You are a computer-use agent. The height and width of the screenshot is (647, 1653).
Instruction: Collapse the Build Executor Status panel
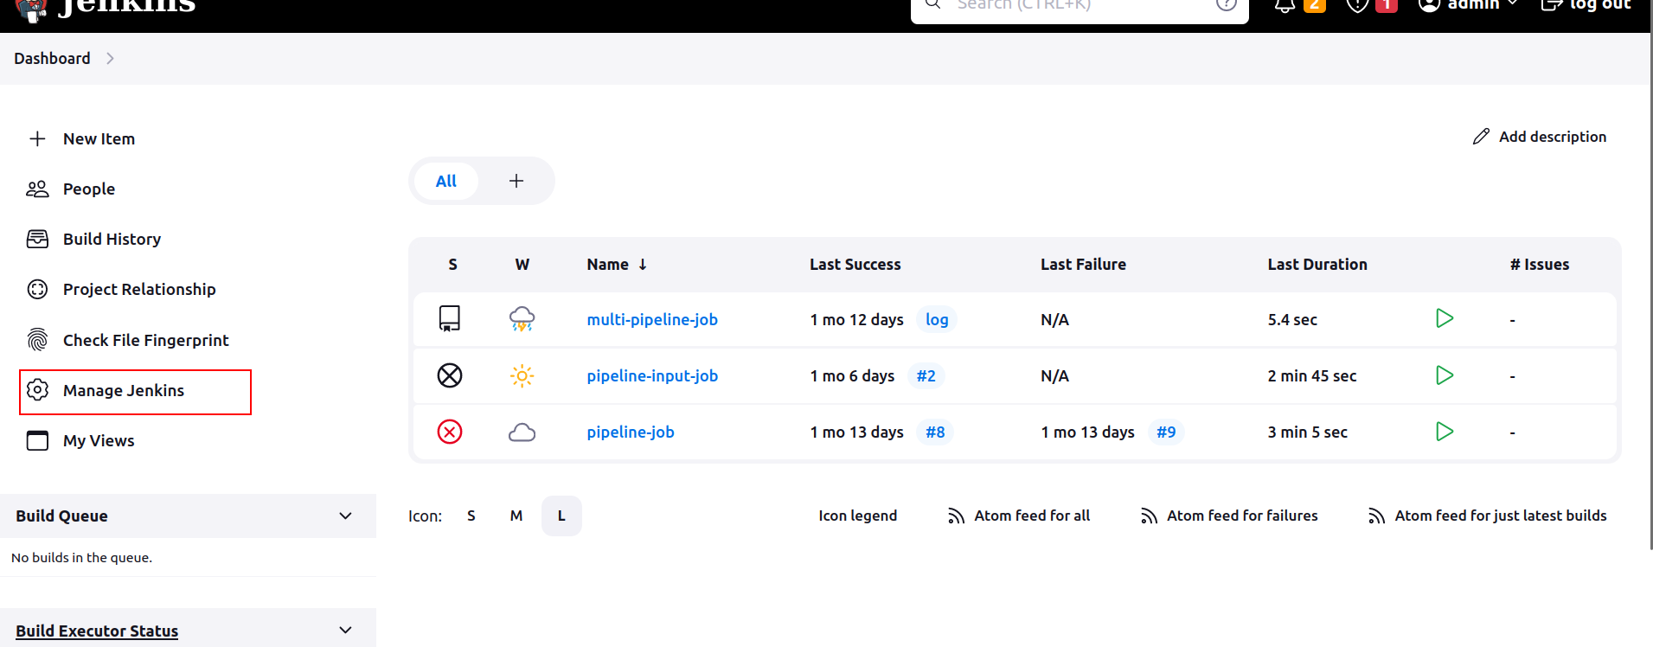(345, 630)
